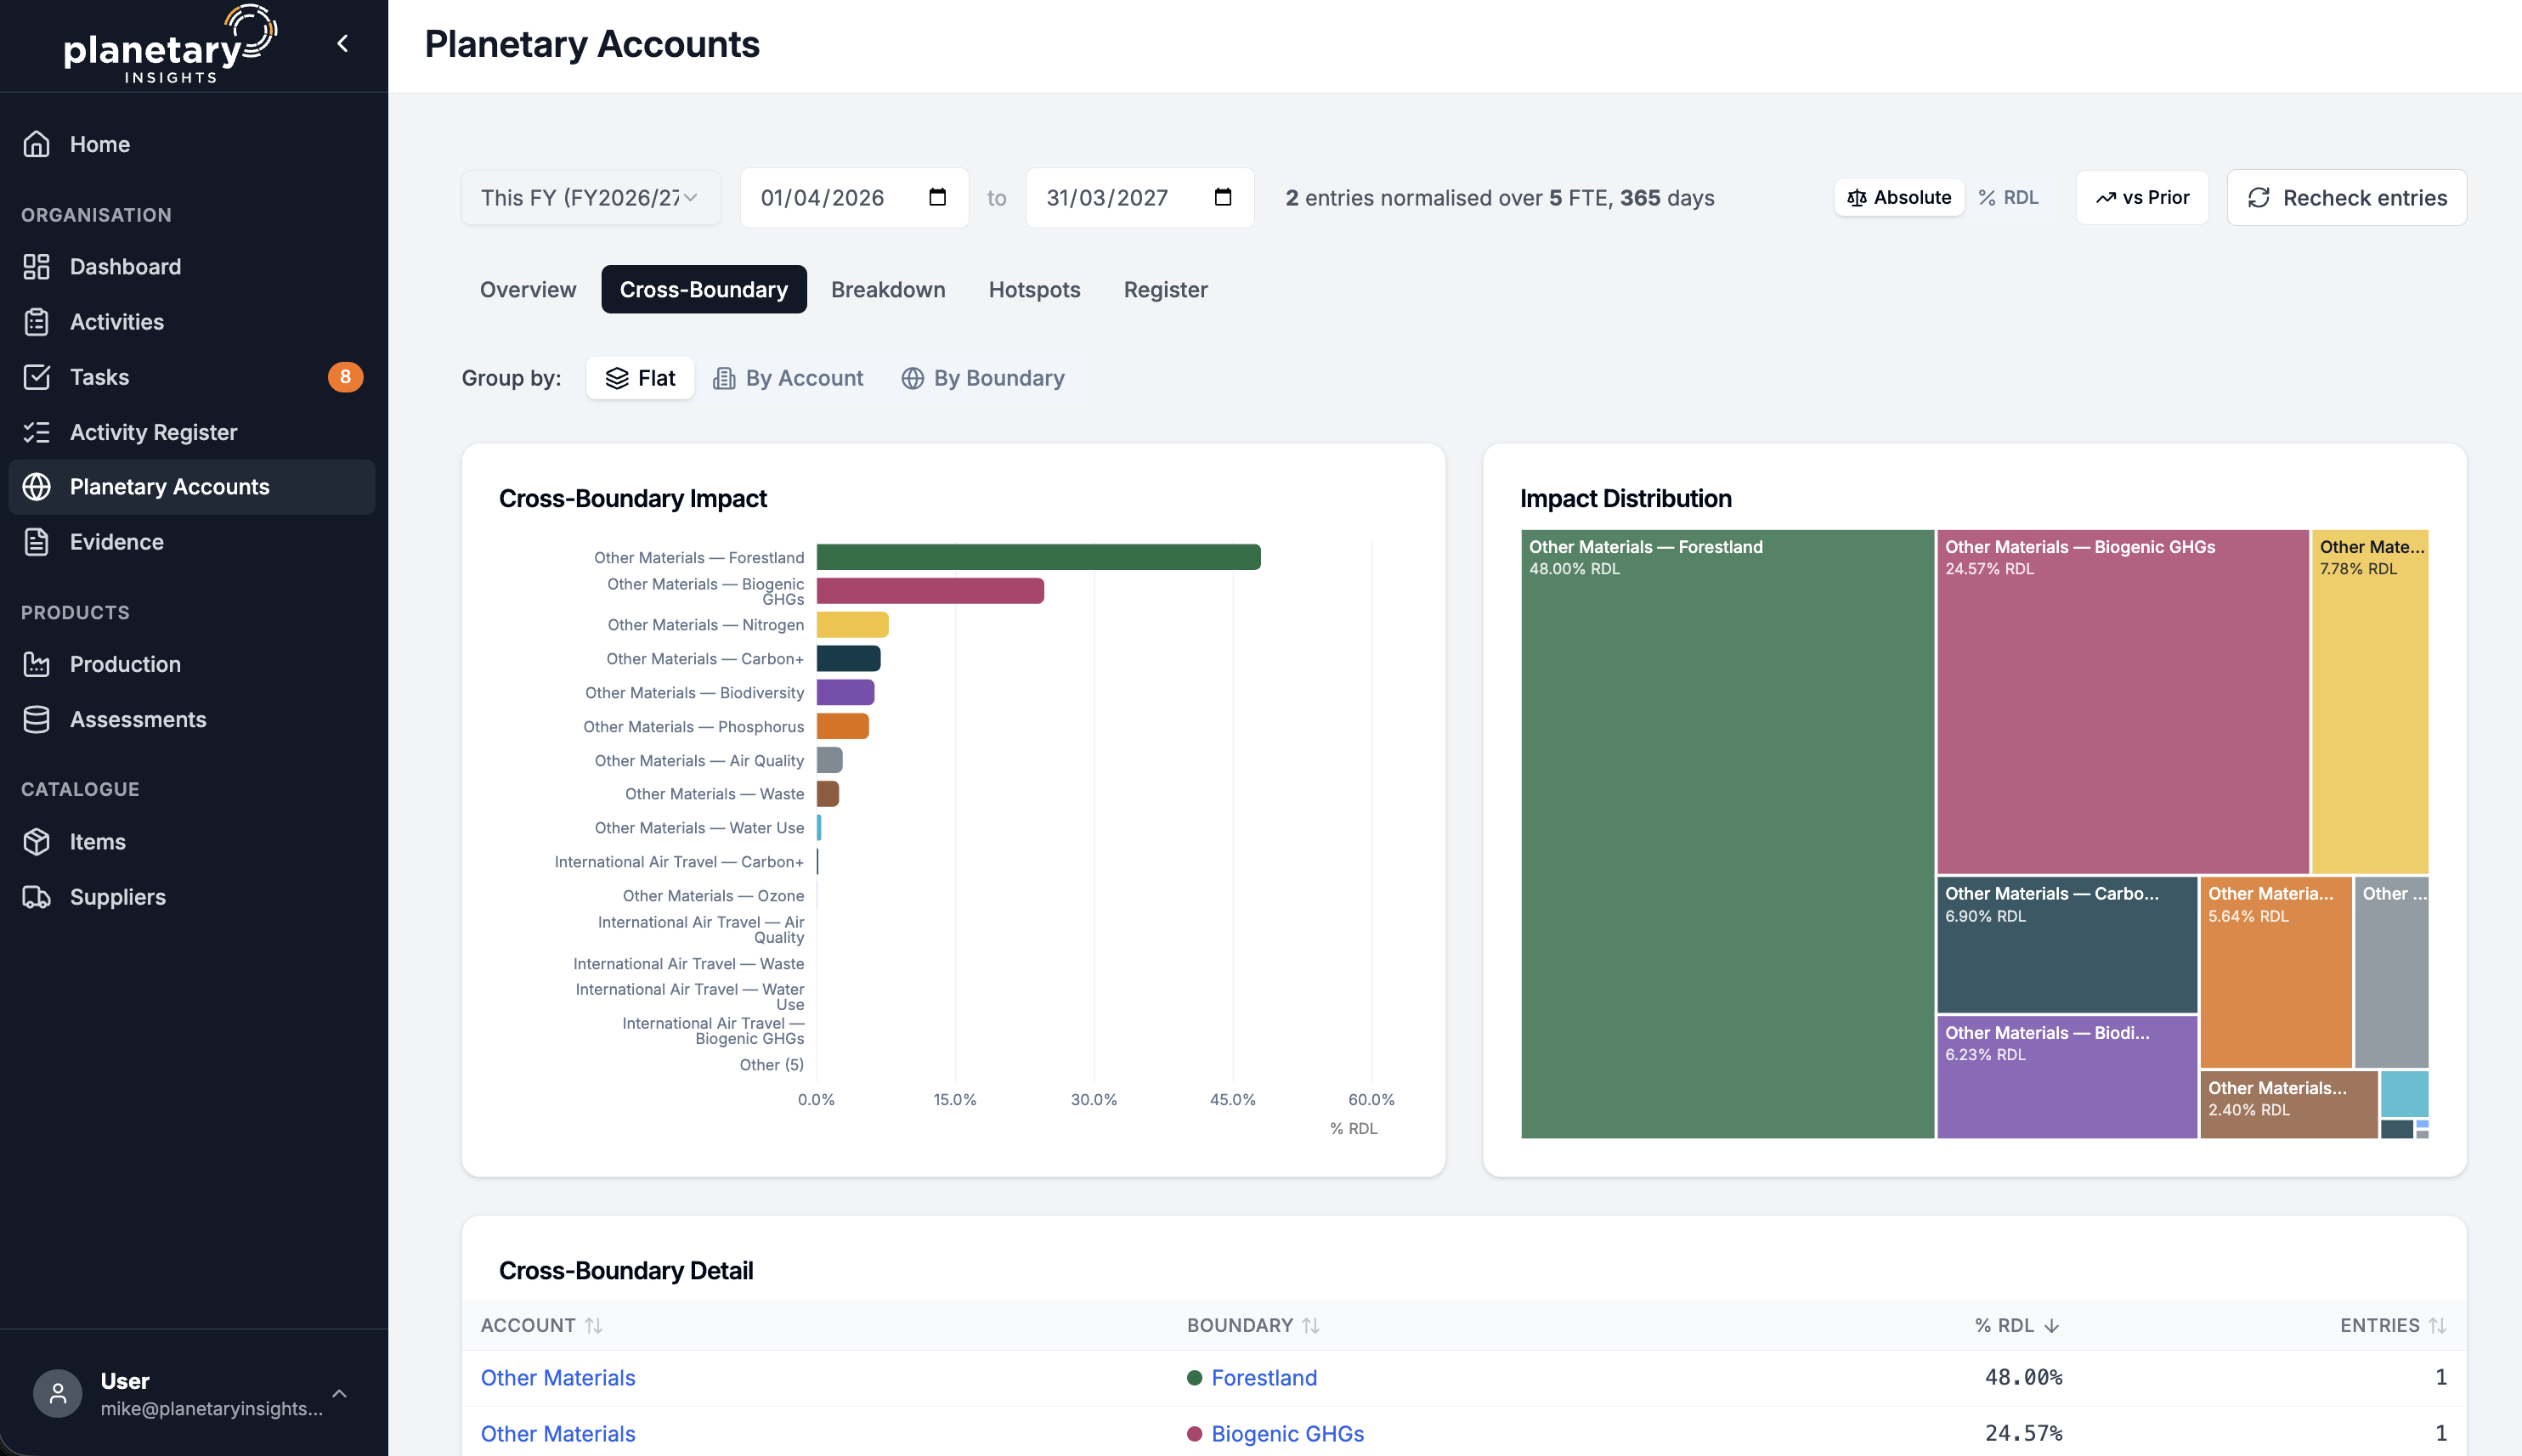Click the Evidence document icon
Screen dimensions: 2522x1456
click(37, 541)
